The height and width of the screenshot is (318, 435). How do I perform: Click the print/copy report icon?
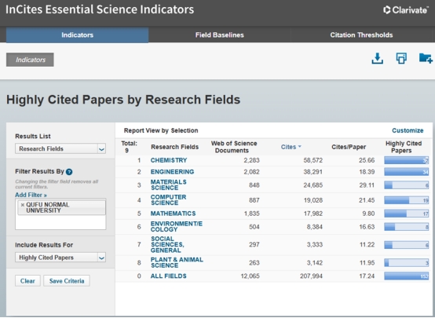[x=401, y=58]
